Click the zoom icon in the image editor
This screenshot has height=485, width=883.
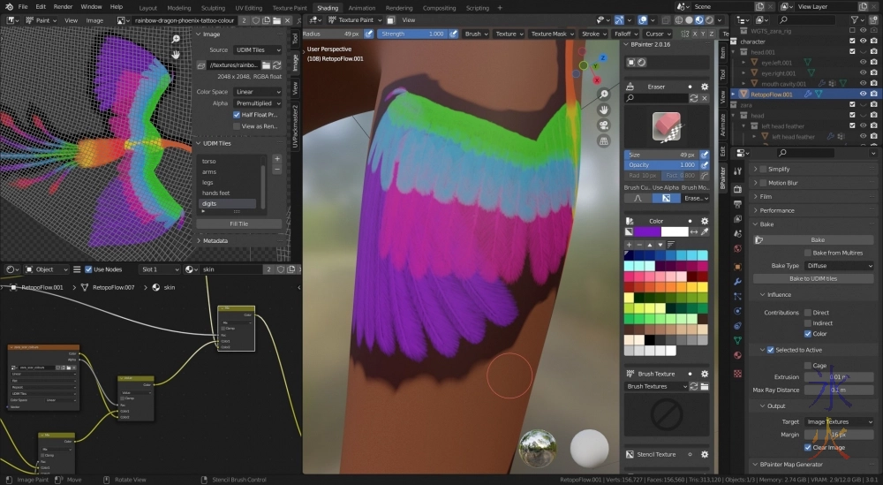[x=177, y=39]
